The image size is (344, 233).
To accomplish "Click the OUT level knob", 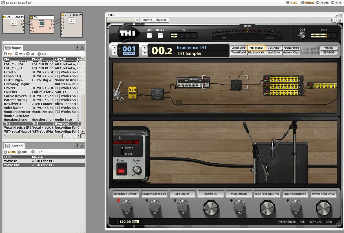I will click(x=302, y=35).
